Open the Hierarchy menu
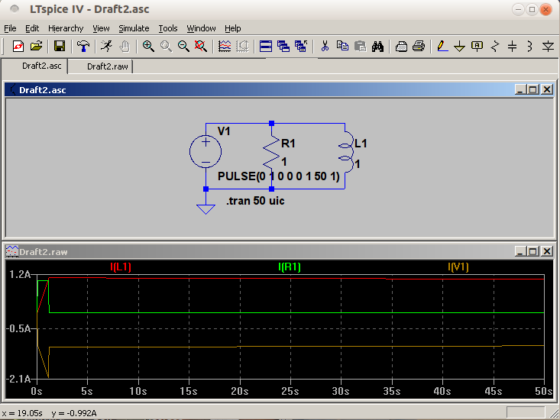 (x=65, y=28)
